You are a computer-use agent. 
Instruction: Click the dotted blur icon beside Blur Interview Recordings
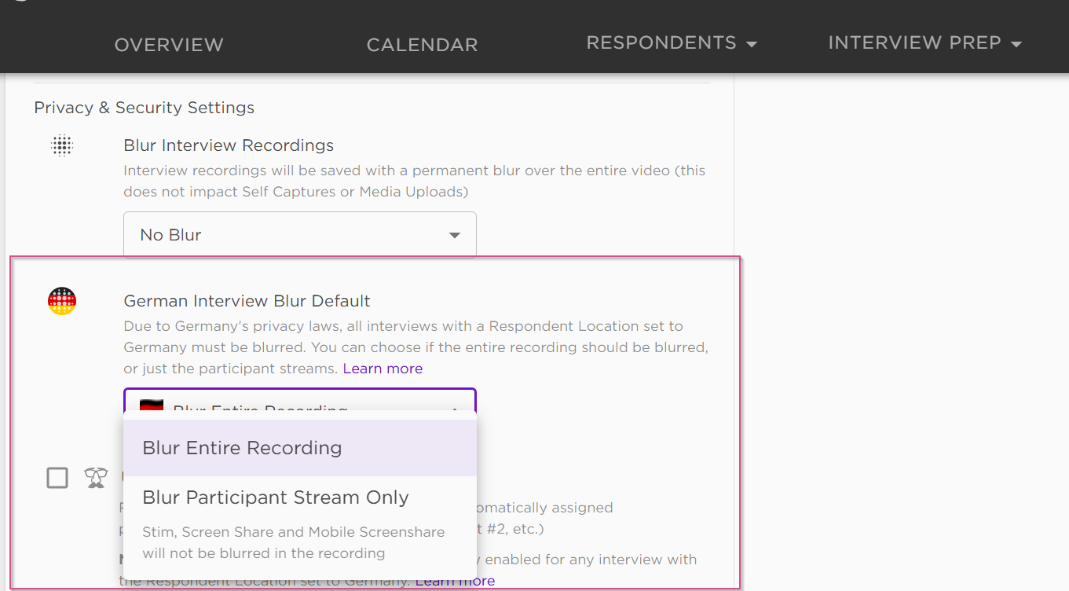click(61, 145)
